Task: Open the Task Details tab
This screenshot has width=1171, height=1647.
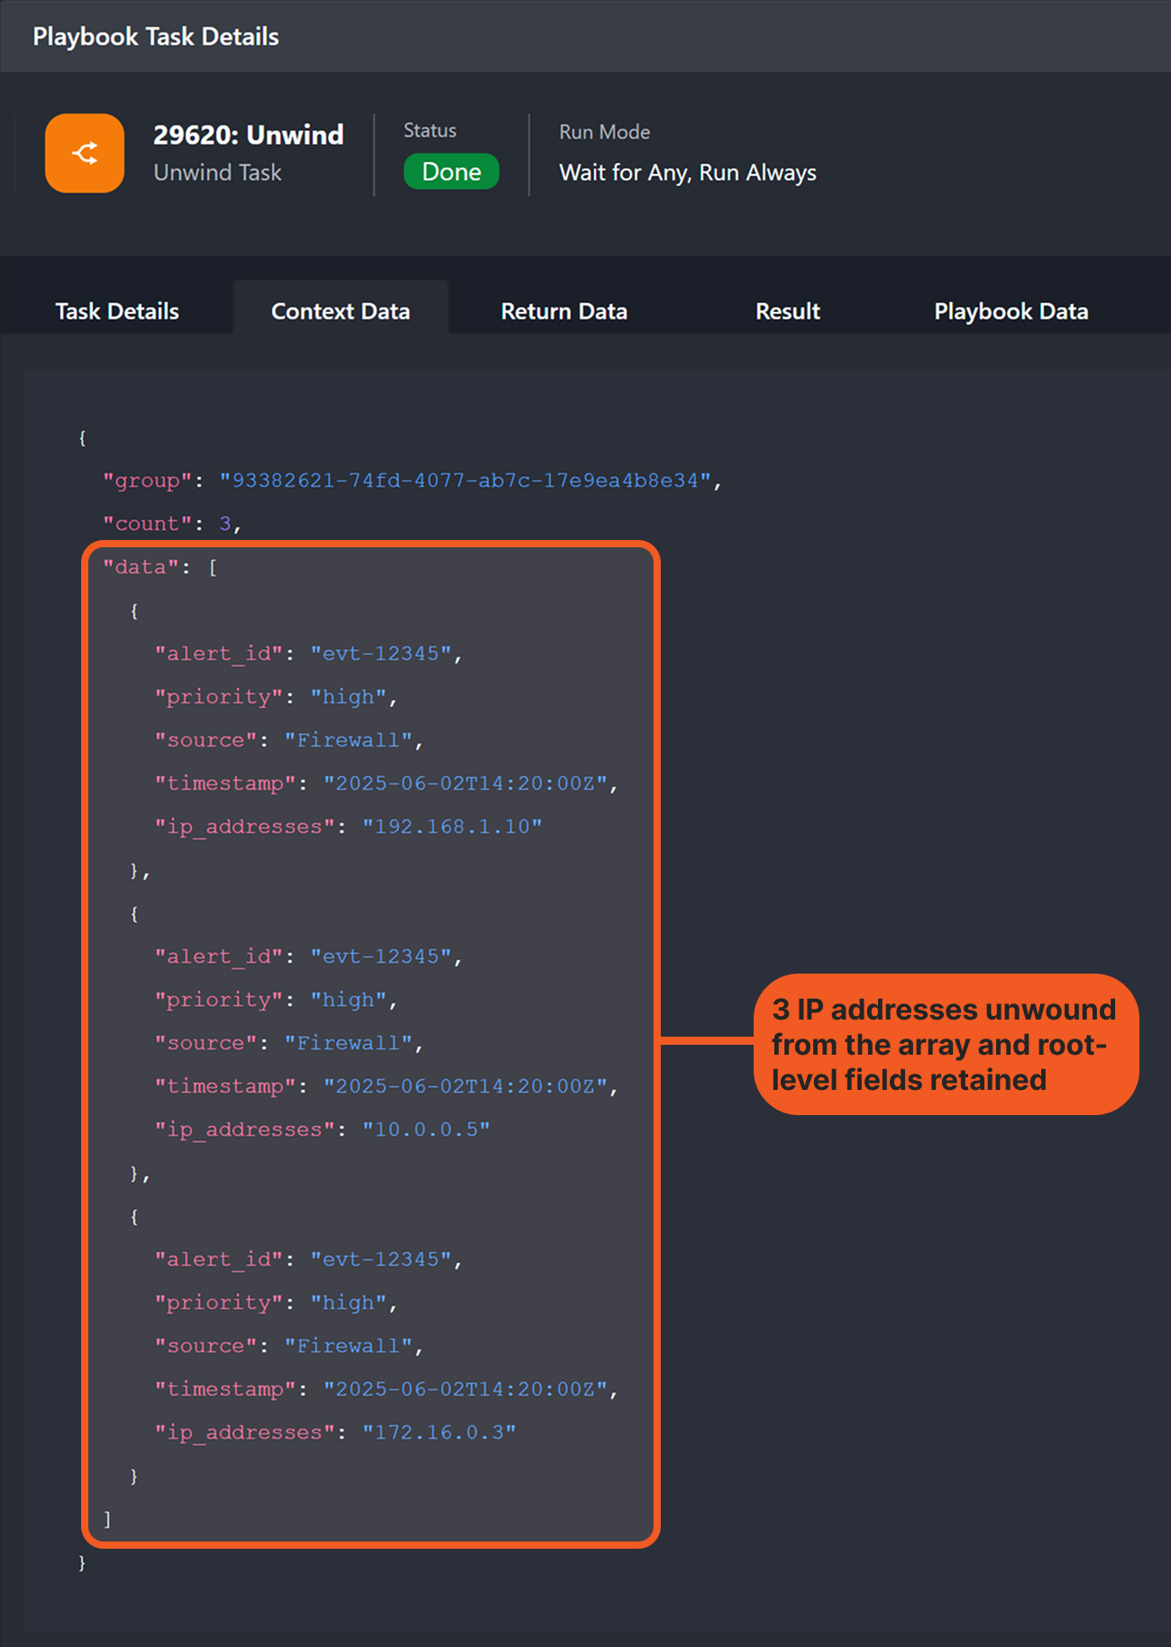Action: pyautogui.click(x=117, y=311)
